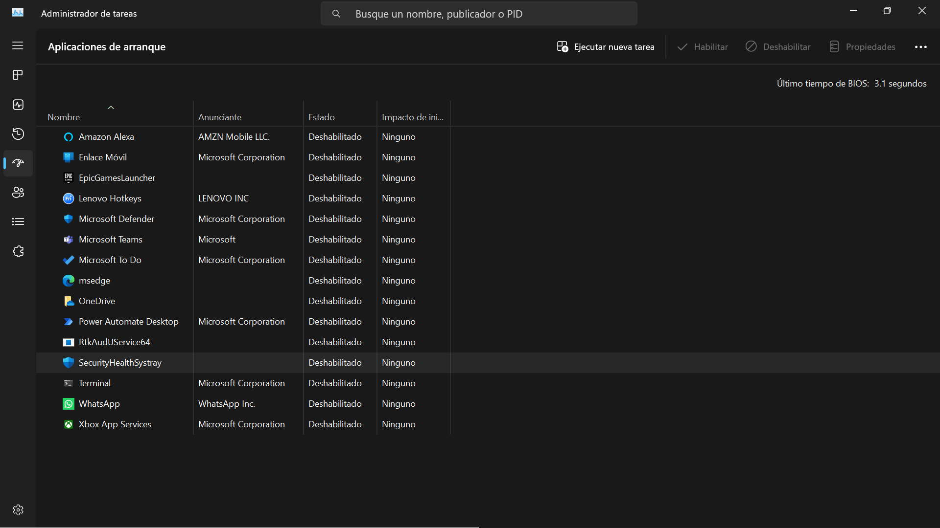Viewport: 940px width, 528px height.
Task: Click the Microsoft To Do checkmark icon
Action: click(69, 260)
